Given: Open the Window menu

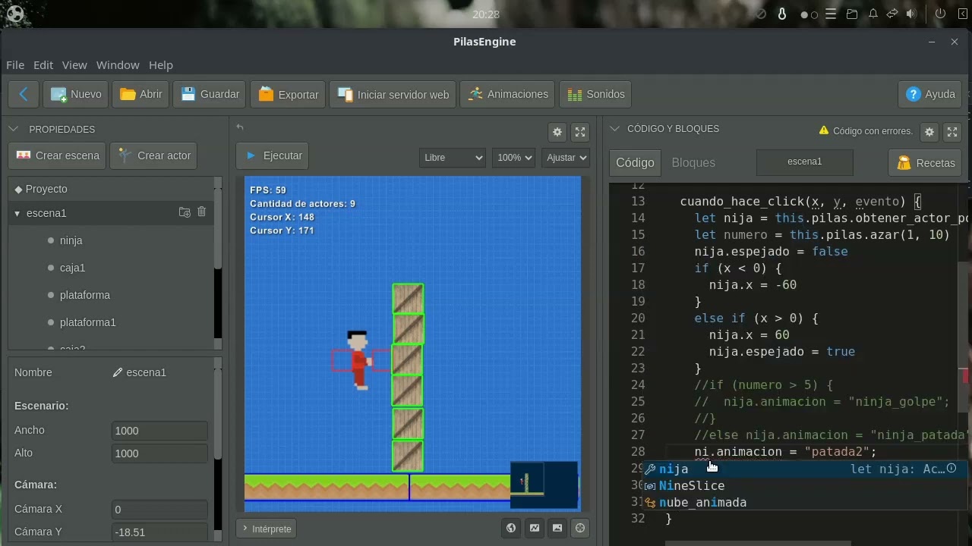Looking at the screenshot, I should (118, 65).
